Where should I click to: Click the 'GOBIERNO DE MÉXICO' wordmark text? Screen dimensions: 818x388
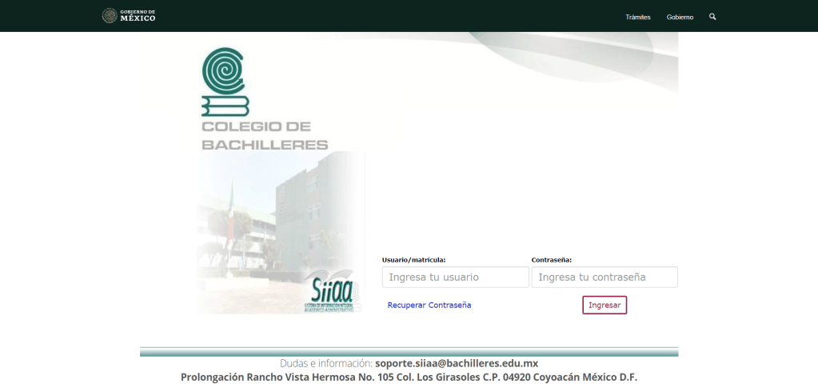[x=138, y=16]
